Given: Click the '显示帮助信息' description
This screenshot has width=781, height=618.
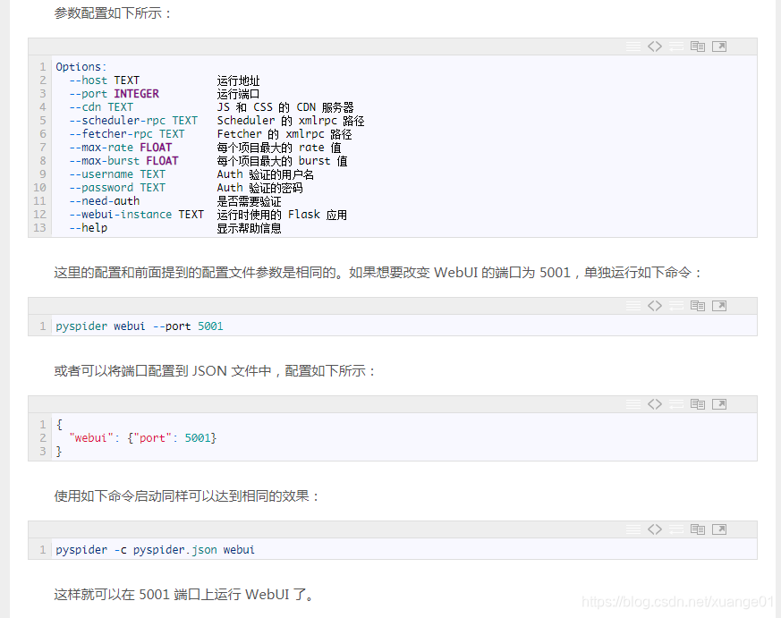Looking at the screenshot, I should pyautogui.click(x=249, y=229).
